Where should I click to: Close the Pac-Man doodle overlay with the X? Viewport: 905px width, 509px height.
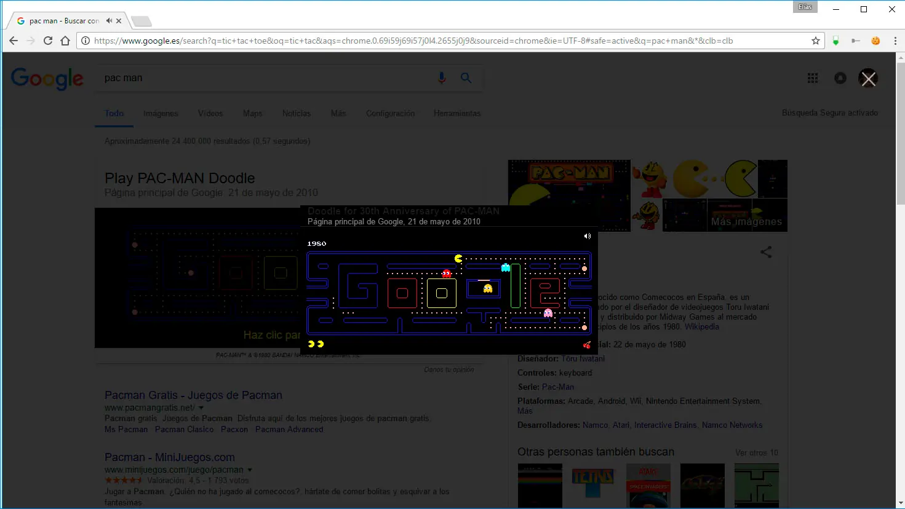tap(868, 79)
